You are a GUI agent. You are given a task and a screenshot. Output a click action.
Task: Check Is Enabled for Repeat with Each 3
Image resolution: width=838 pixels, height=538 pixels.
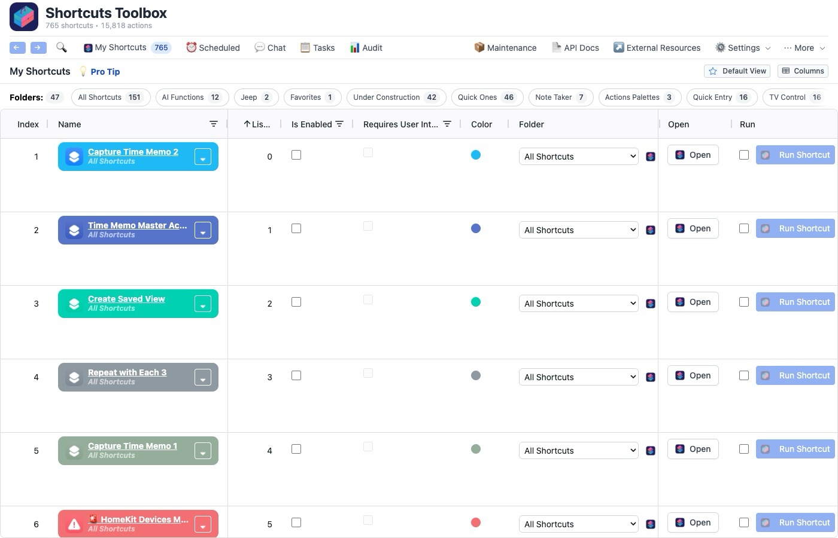[x=296, y=375]
